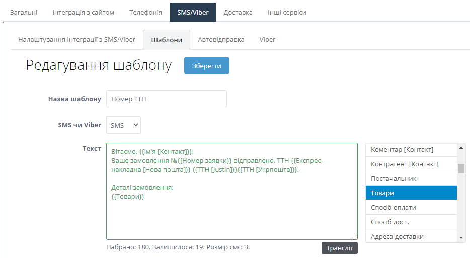Viewport: 470px width, 258px height.
Task: Focus the Назва шаблону input field
Action: point(167,99)
